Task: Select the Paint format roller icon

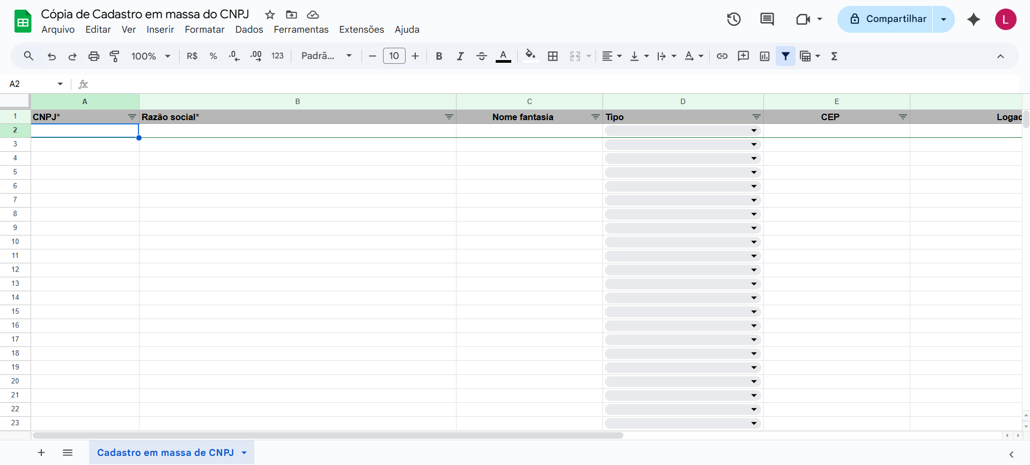Action: 115,56
